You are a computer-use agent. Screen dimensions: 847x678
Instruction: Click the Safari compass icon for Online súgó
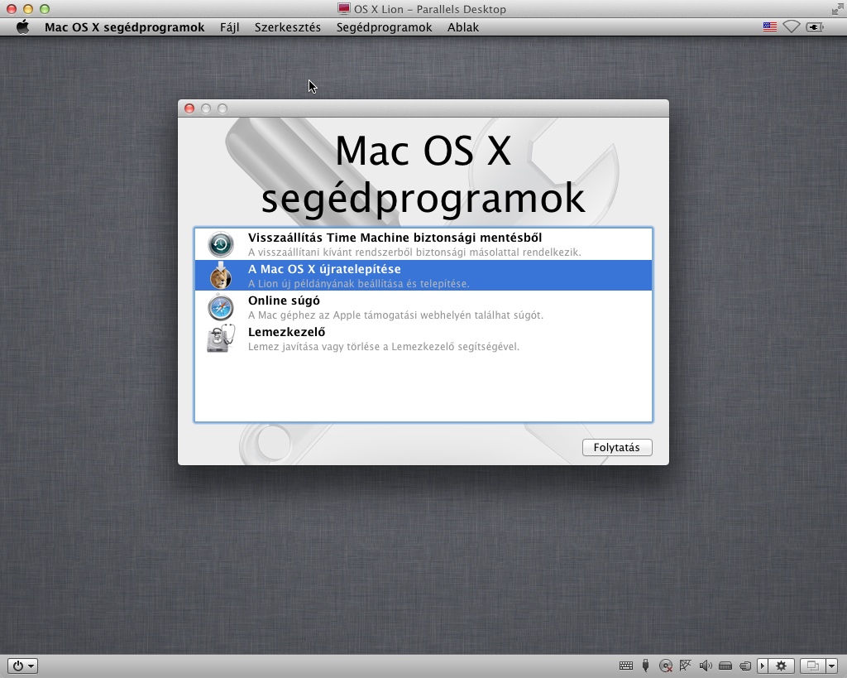[220, 307]
